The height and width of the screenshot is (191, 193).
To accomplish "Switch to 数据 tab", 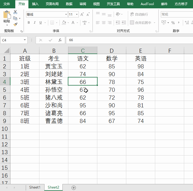I will (x=69, y=4).
